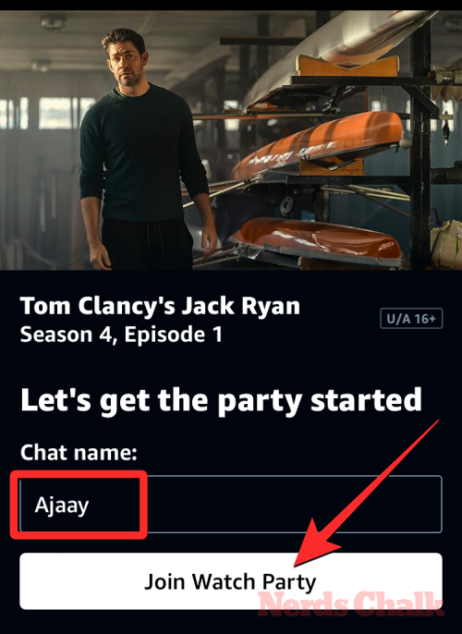
Task: Click the Season 4, Episode 1 subtitle
Action: pyautogui.click(x=121, y=335)
